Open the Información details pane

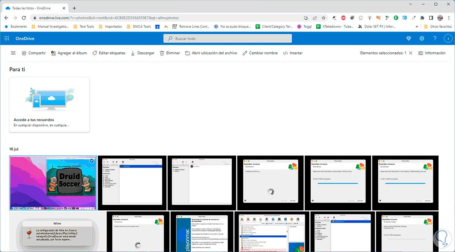tap(432, 53)
